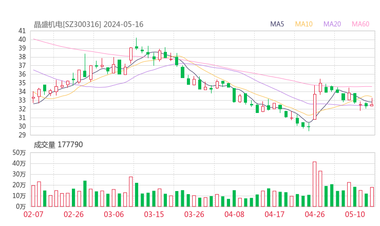Screen dimensions: 380x226
Task: Click the 0万 volume axis label
Action: coord(21,206)
